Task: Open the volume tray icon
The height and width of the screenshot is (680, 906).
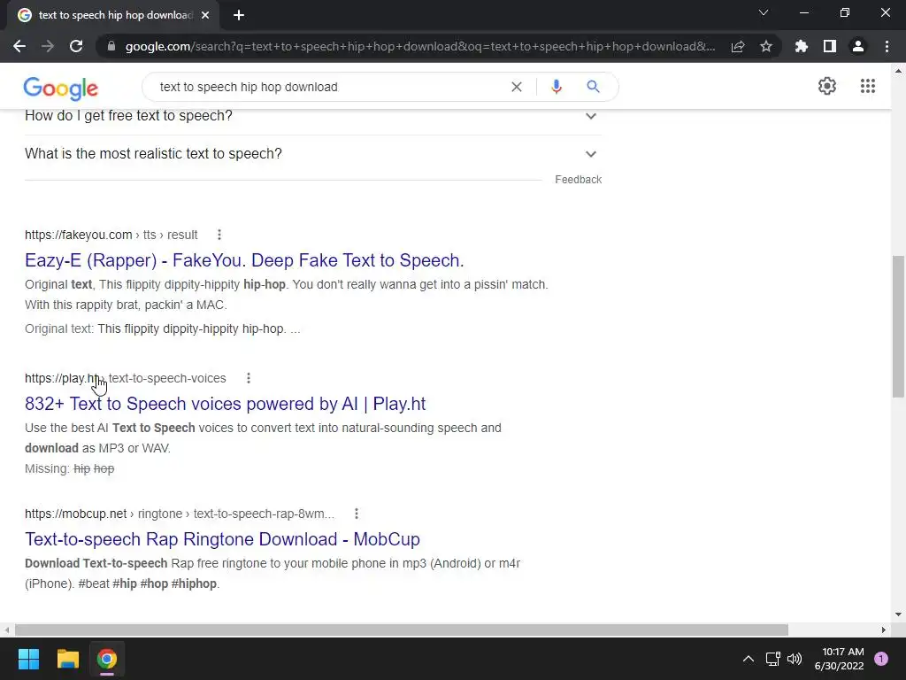Action: coord(795,659)
